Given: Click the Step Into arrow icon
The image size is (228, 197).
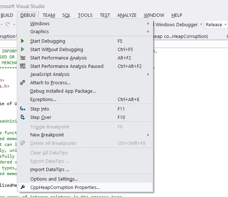Looking at the screenshot, I should click(x=23, y=109).
